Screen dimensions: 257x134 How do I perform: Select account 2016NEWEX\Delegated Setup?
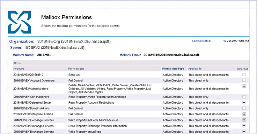[x=32, y=103]
